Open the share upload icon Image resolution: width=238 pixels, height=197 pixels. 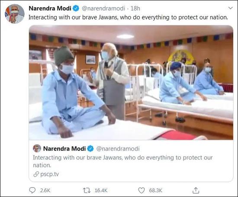pos(196,191)
